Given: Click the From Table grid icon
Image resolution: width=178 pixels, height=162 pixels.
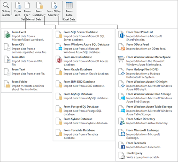Looking at the screenshot, I should click(69, 5).
